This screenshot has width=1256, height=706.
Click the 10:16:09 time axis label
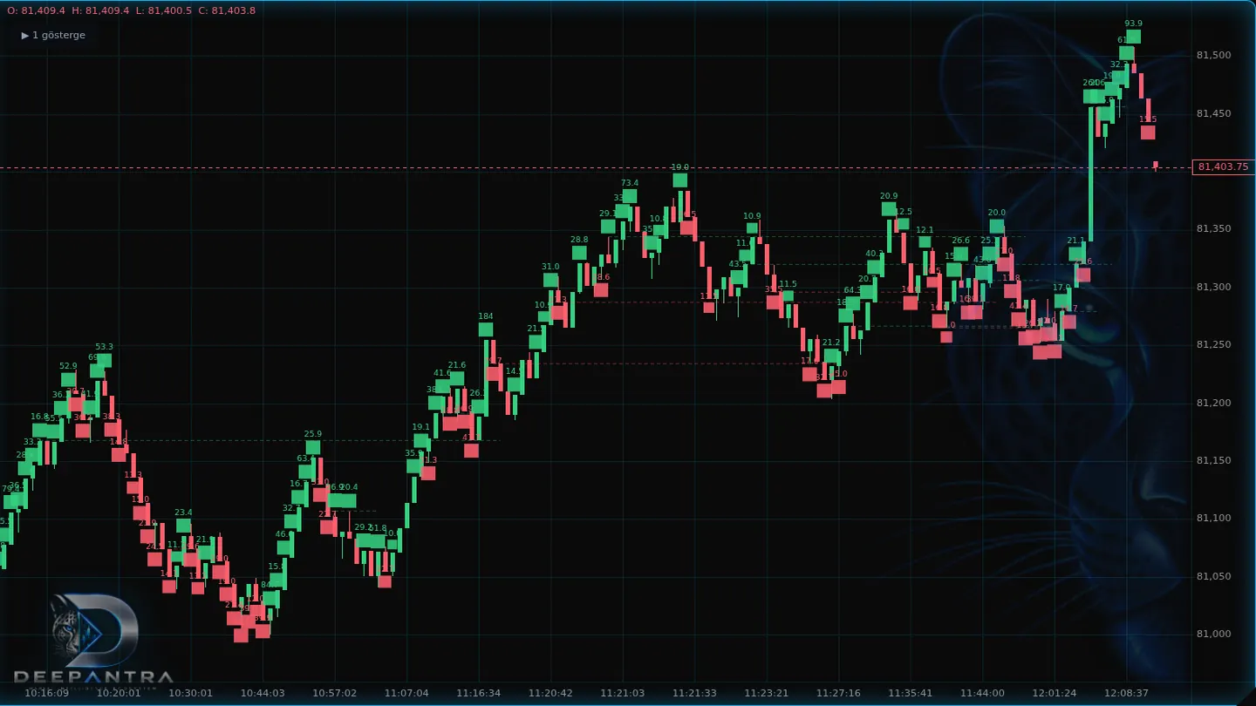[x=46, y=693]
